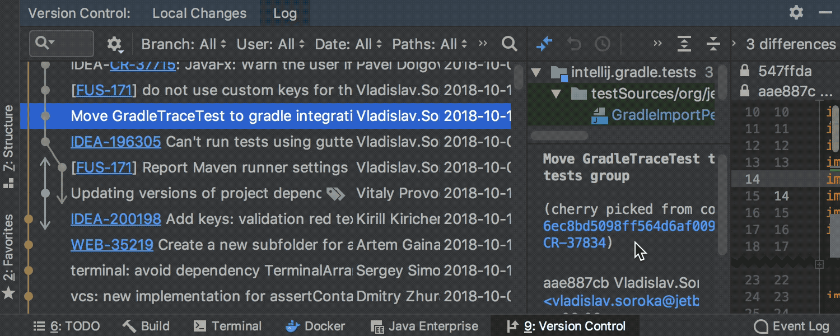This screenshot has height=336, width=840.
Task: Switch to the Local Changes tab
Action: click(x=199, y=13)
